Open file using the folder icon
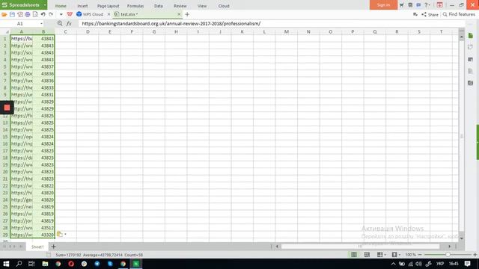479x269 pixels. pos(4,14)
